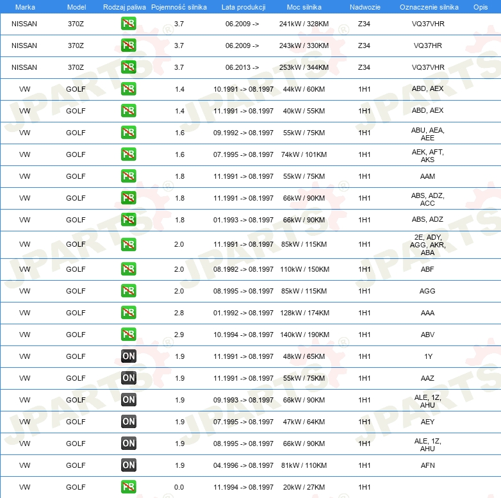Click petrol icon in ABV 2.9 row
The height and width of the screenshot is (498, 501).
pos(128,334)
